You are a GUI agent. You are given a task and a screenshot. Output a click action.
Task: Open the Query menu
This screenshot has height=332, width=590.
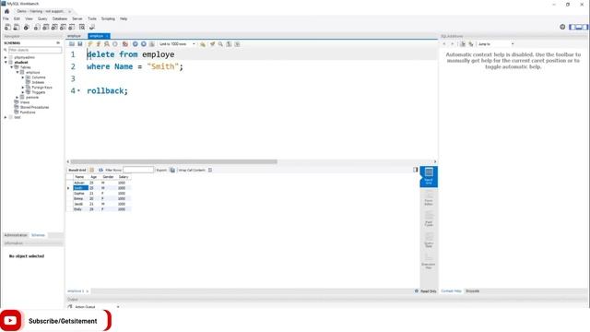coord(42,18)
